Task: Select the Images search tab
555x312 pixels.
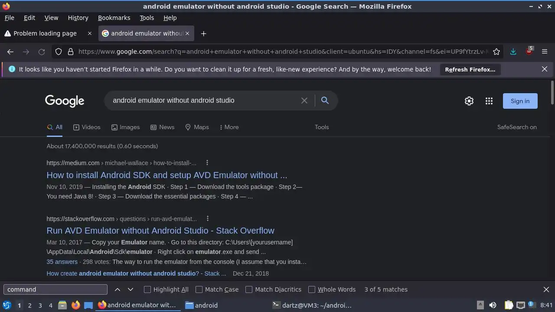Action: 125,127
